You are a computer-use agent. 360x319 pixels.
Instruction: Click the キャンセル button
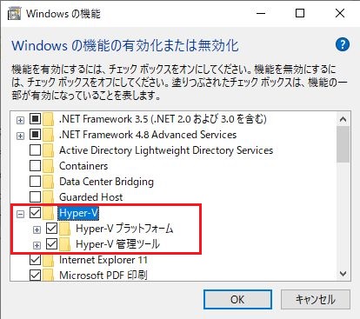click(x=316, y=300)
